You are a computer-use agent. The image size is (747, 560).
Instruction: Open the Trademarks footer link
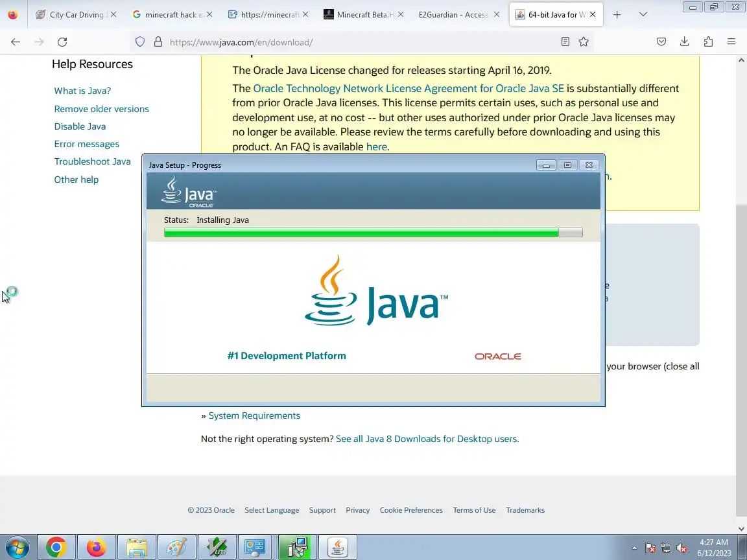[525, 510]
